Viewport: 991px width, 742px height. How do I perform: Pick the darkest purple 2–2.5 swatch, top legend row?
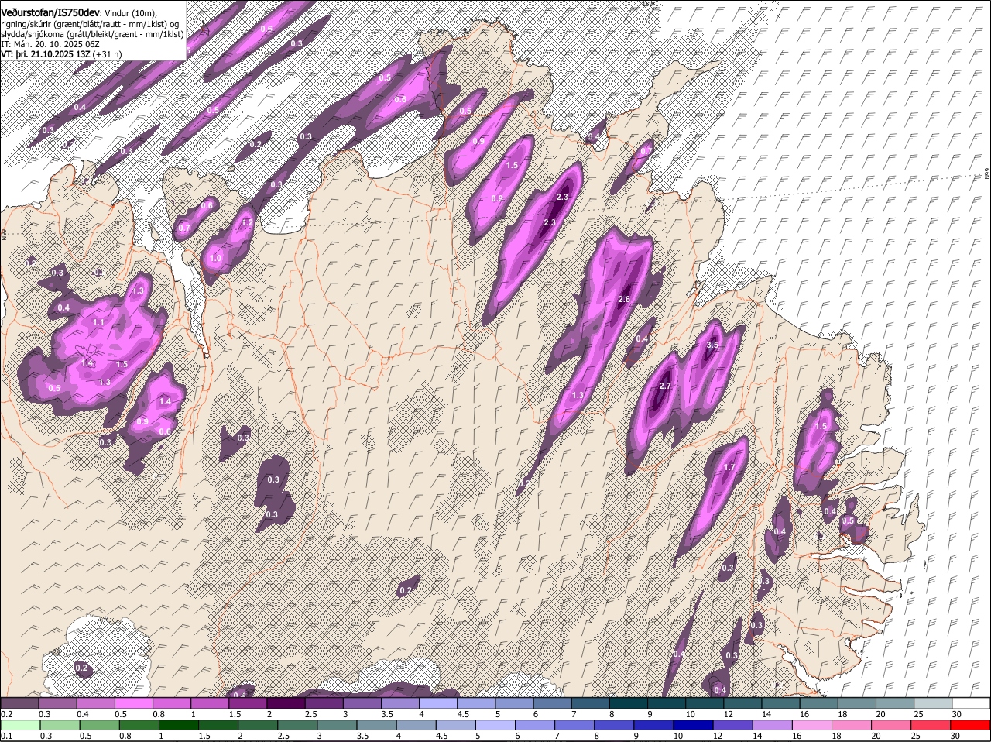pyautogui.click(x=285, y=702)
